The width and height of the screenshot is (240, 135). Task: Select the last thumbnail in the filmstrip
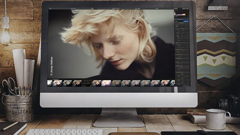[x=173, y=83]
